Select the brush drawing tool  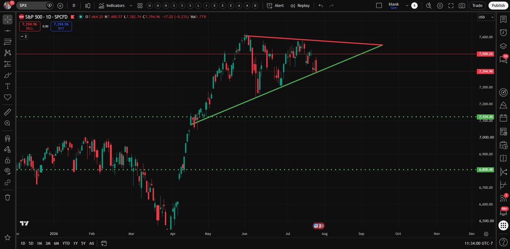coord(7,75)
